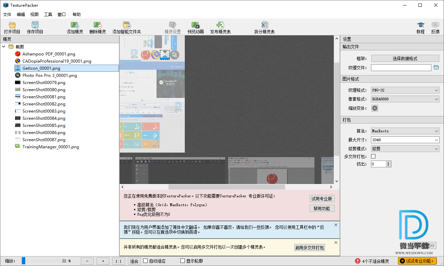The height and width of the screenshot is (266, 444).
Task: Click the canvas horizontal scrollbar thumb
Action: click(x=227, y=187)
